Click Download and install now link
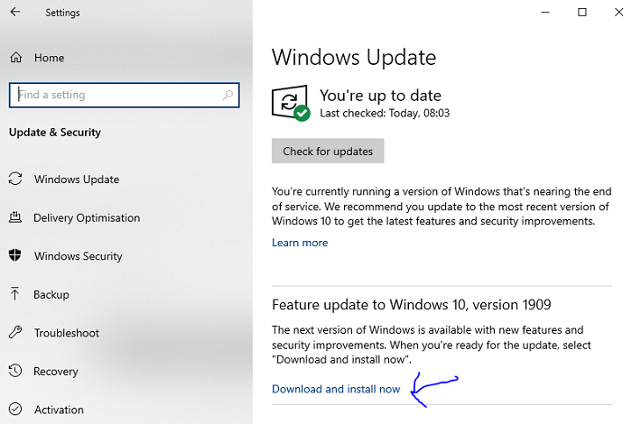Screen dimensions: 632x424 [x=336, y=389]
